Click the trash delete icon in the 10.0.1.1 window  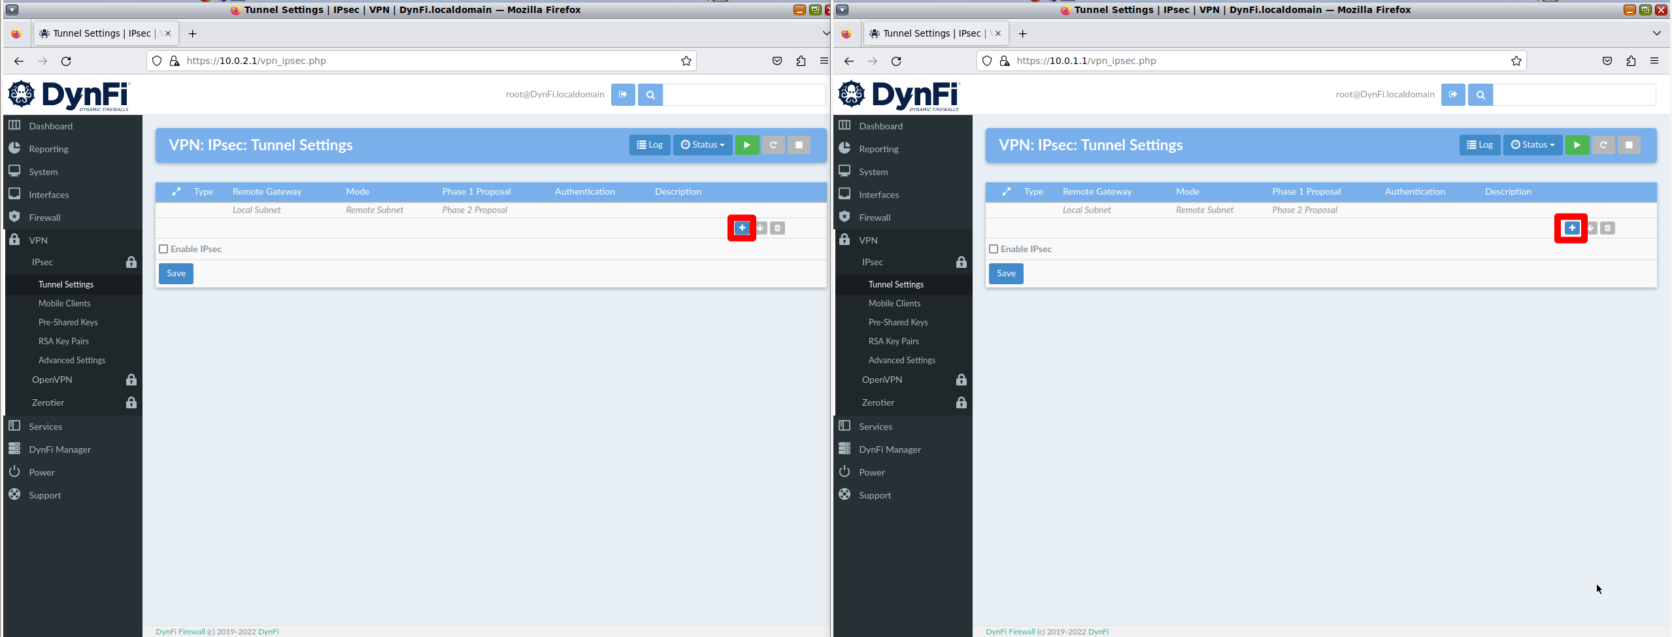point(1607,228)
